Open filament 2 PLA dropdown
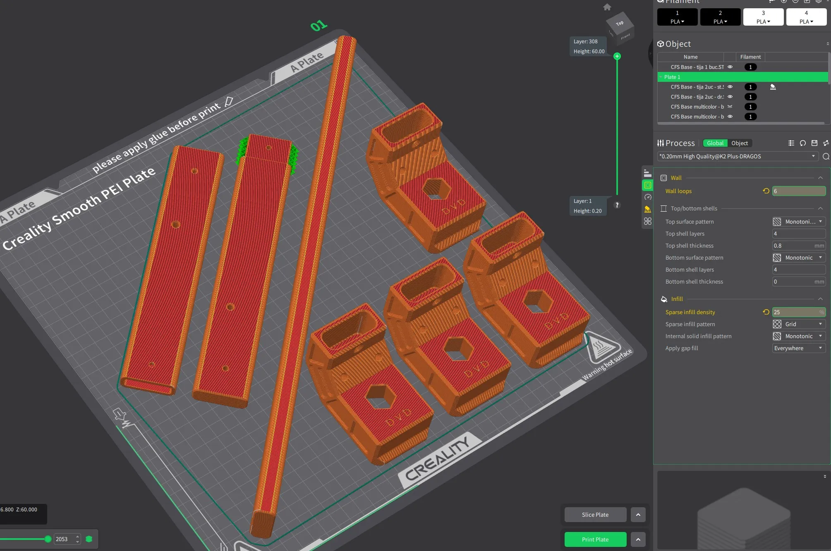831x551 pixels. pos(720,21)
